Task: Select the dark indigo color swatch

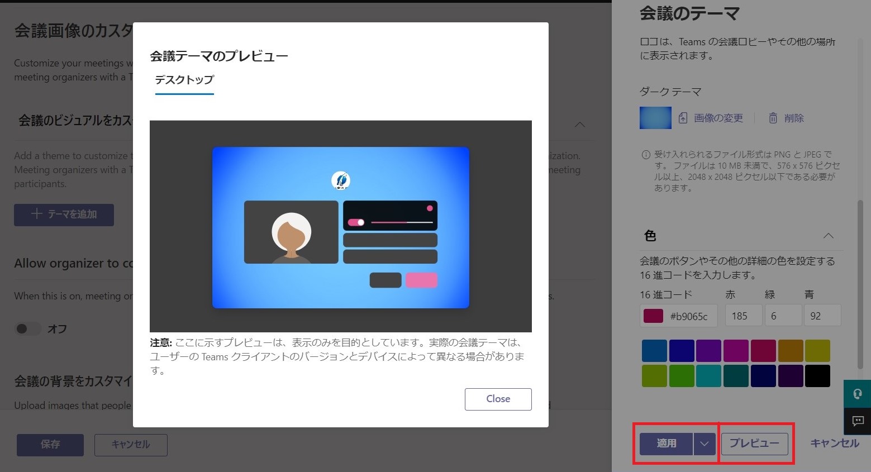Action: pos(682,351)
